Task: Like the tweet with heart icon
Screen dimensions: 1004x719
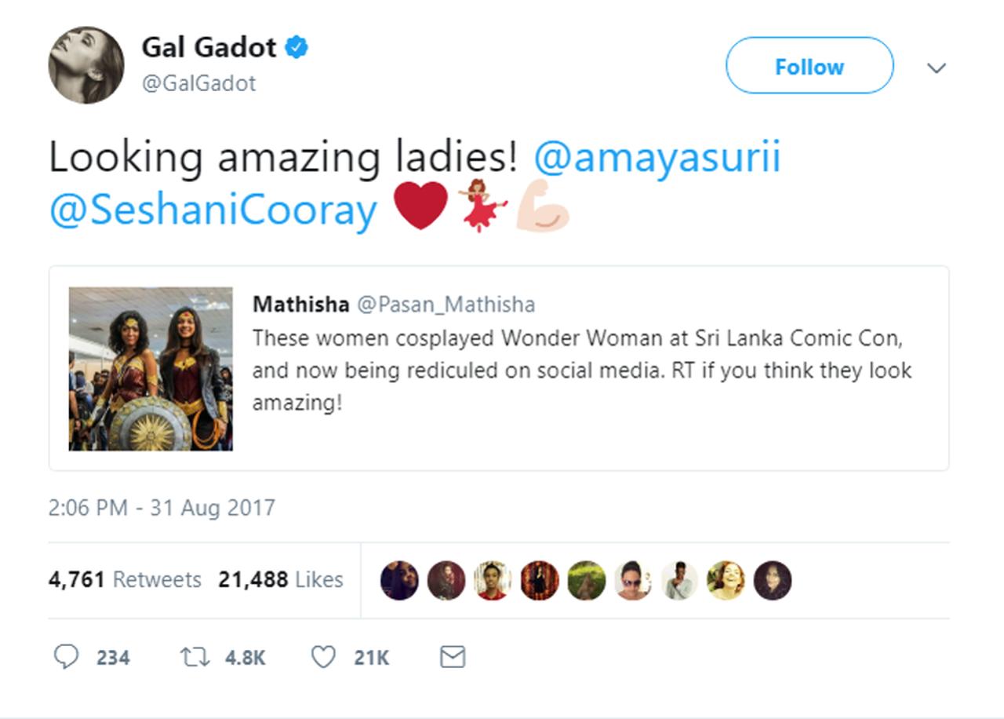Action: (323, 656)
